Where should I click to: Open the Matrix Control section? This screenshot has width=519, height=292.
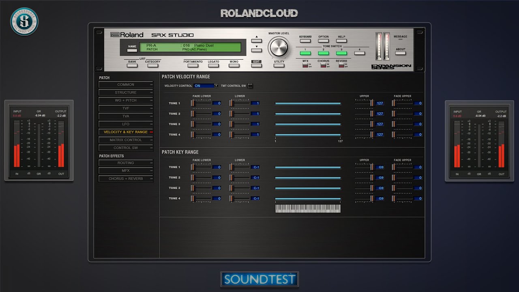point(126,140)
